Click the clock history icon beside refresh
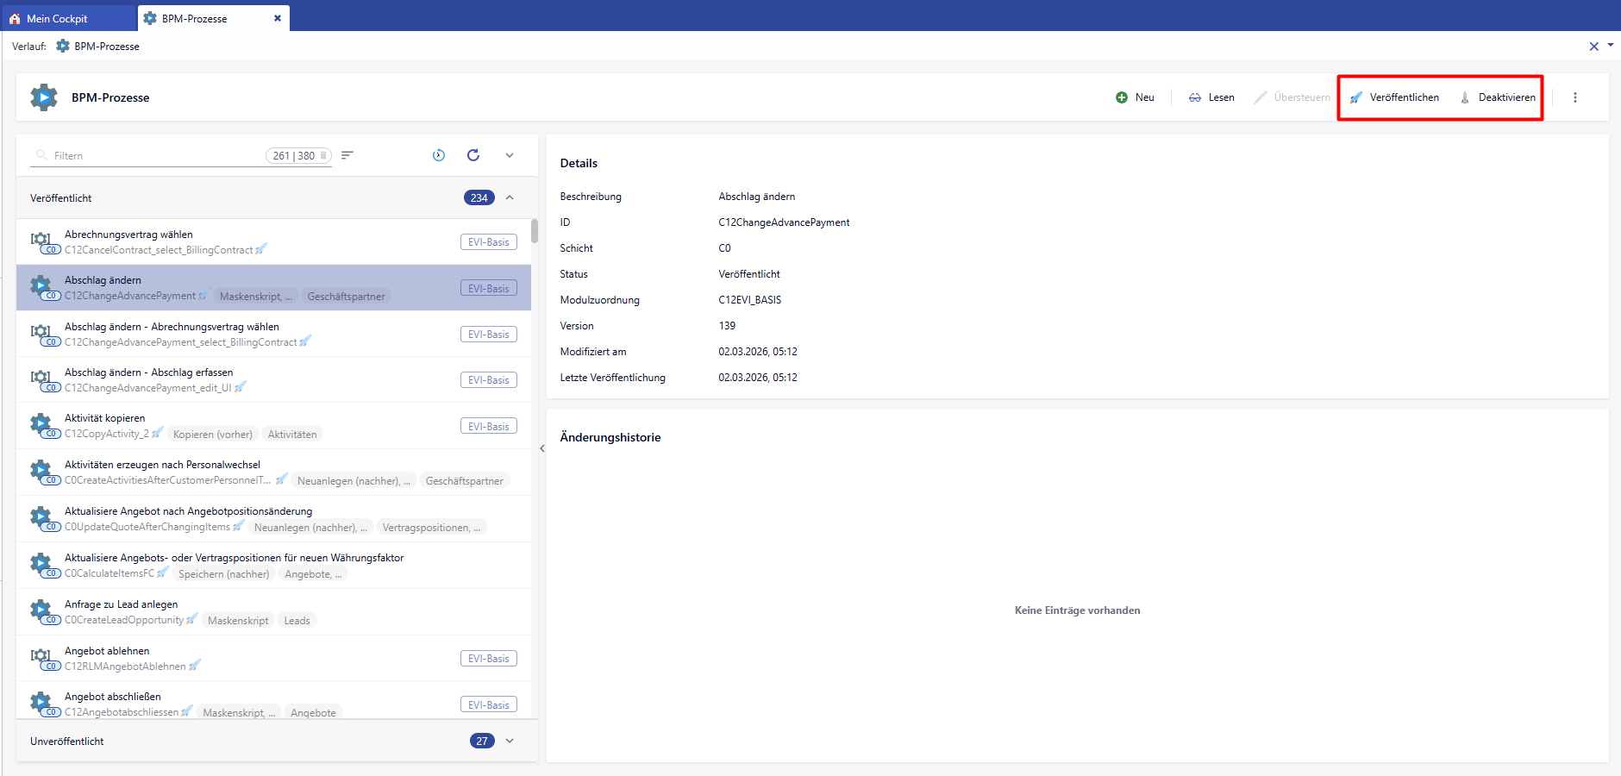The image size is (1621, 776). pyautogui.click(x=439, y=155)
